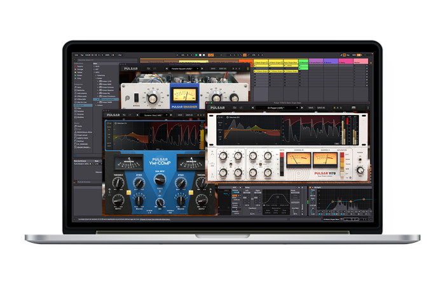This screenshot has height=286, width=445.
Task: Go to next preset in Smasher window
Action: (202, 69)
